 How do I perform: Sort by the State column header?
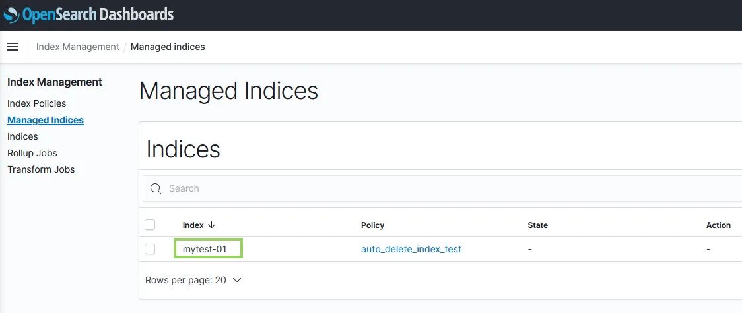(538, 225)
